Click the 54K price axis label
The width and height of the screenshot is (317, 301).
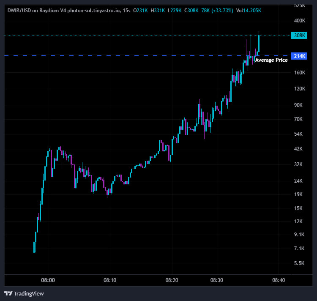[298, 134]
